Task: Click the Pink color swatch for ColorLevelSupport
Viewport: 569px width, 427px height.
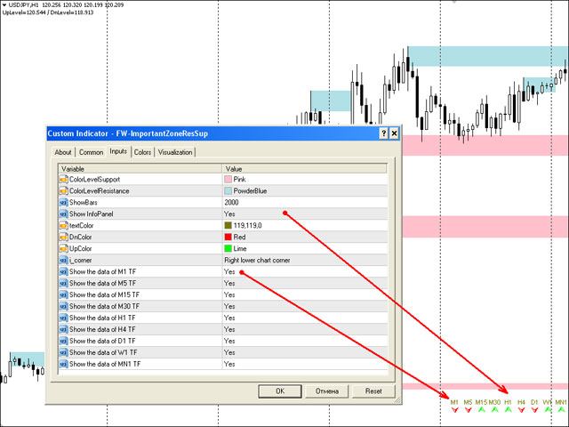Action: point(228,180)
